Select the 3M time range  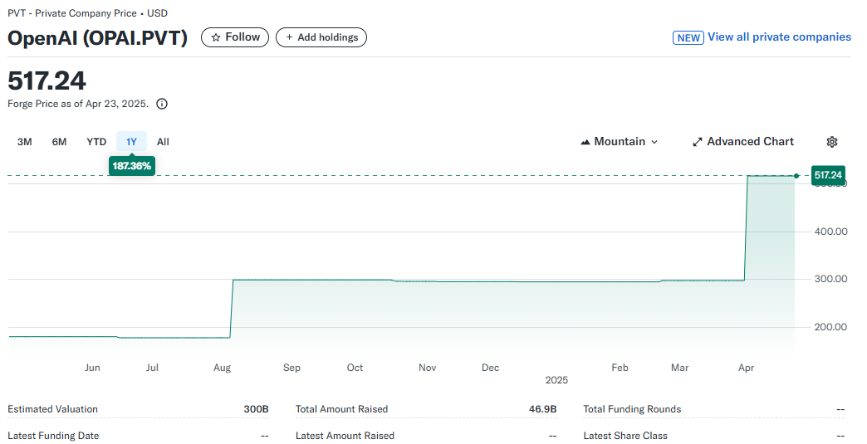click(25, 142)
